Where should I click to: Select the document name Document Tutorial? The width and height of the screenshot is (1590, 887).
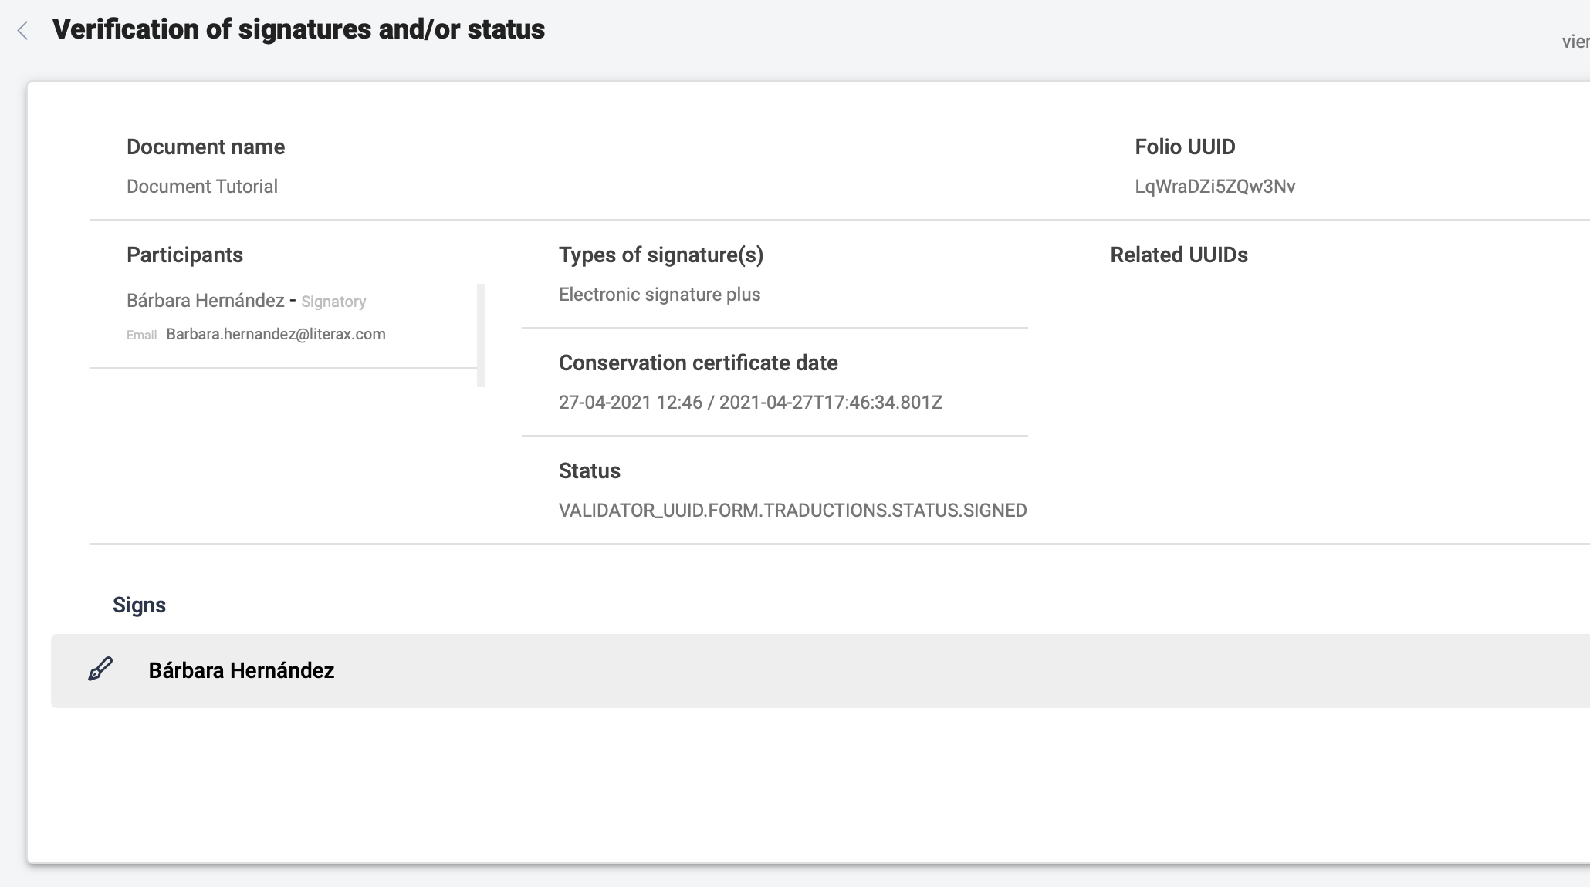click(201, 186)
